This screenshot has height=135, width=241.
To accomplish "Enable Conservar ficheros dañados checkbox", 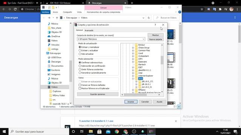I will pyautogui.click(x=80, y=85).
